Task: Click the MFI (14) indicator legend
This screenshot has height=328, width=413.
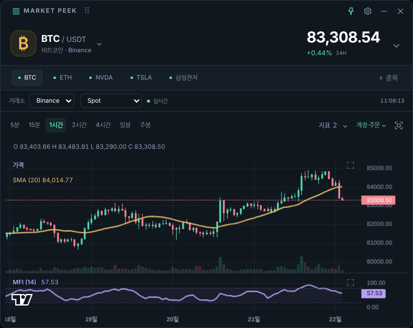Action: [36, 282]
